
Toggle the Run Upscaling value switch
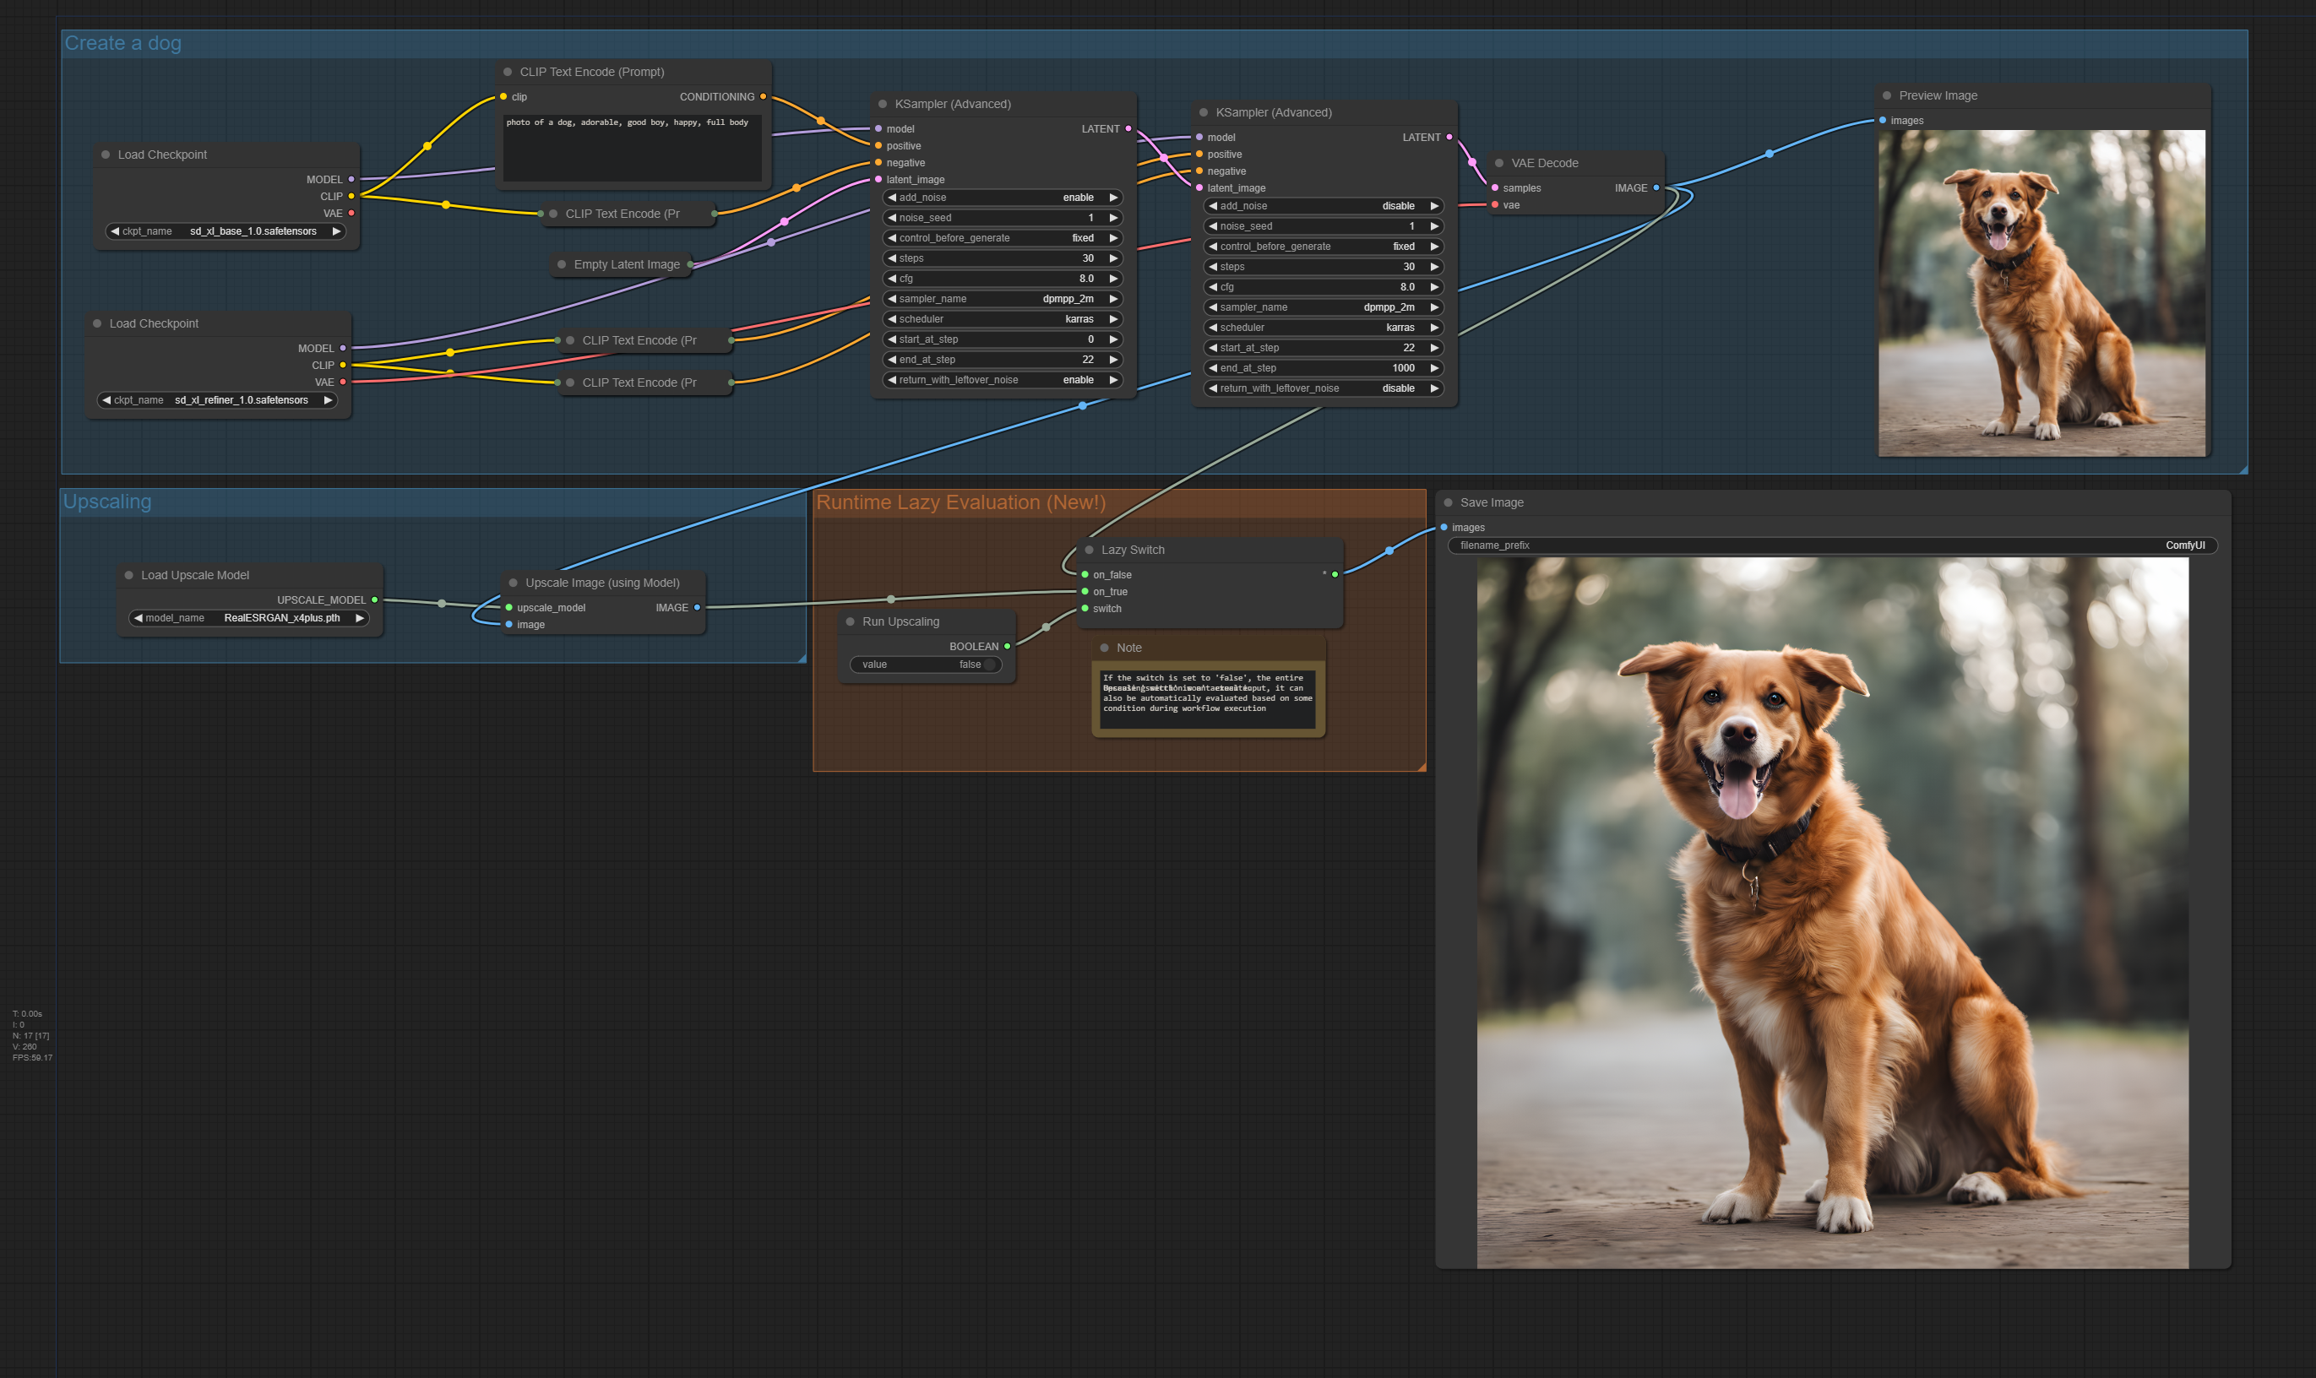point(990,665)
